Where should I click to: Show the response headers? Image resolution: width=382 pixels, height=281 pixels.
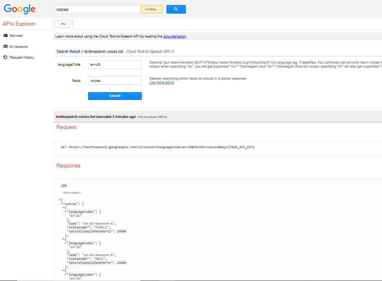tap(71, 192)
